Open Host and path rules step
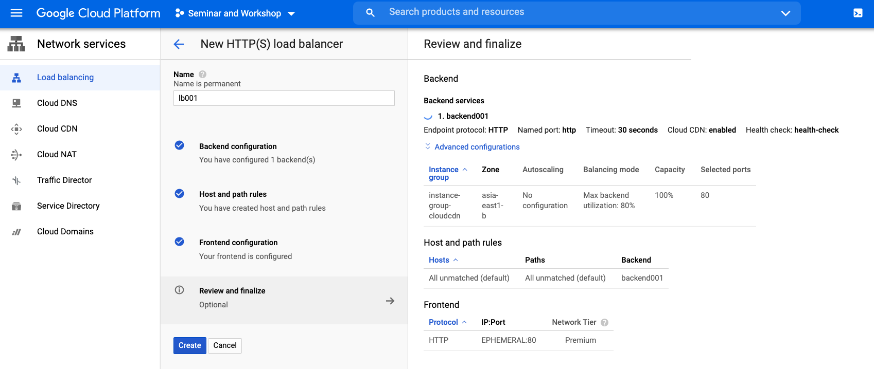The height and width of the screenshot is (369, 874). [x=284, y=201]
